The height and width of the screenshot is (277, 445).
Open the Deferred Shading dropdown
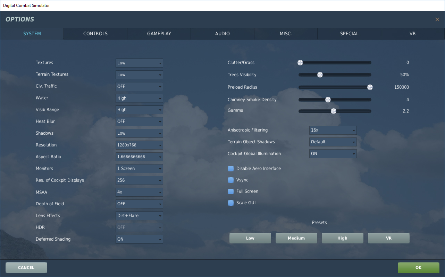pos(139,239)
